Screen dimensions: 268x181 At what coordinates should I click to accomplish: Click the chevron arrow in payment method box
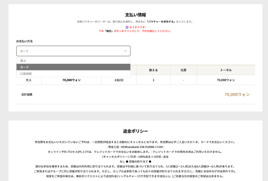coord(126,51)
